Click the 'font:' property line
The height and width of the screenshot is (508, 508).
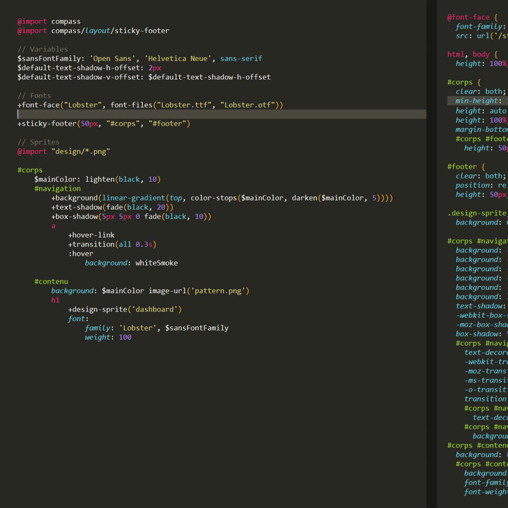78,319
